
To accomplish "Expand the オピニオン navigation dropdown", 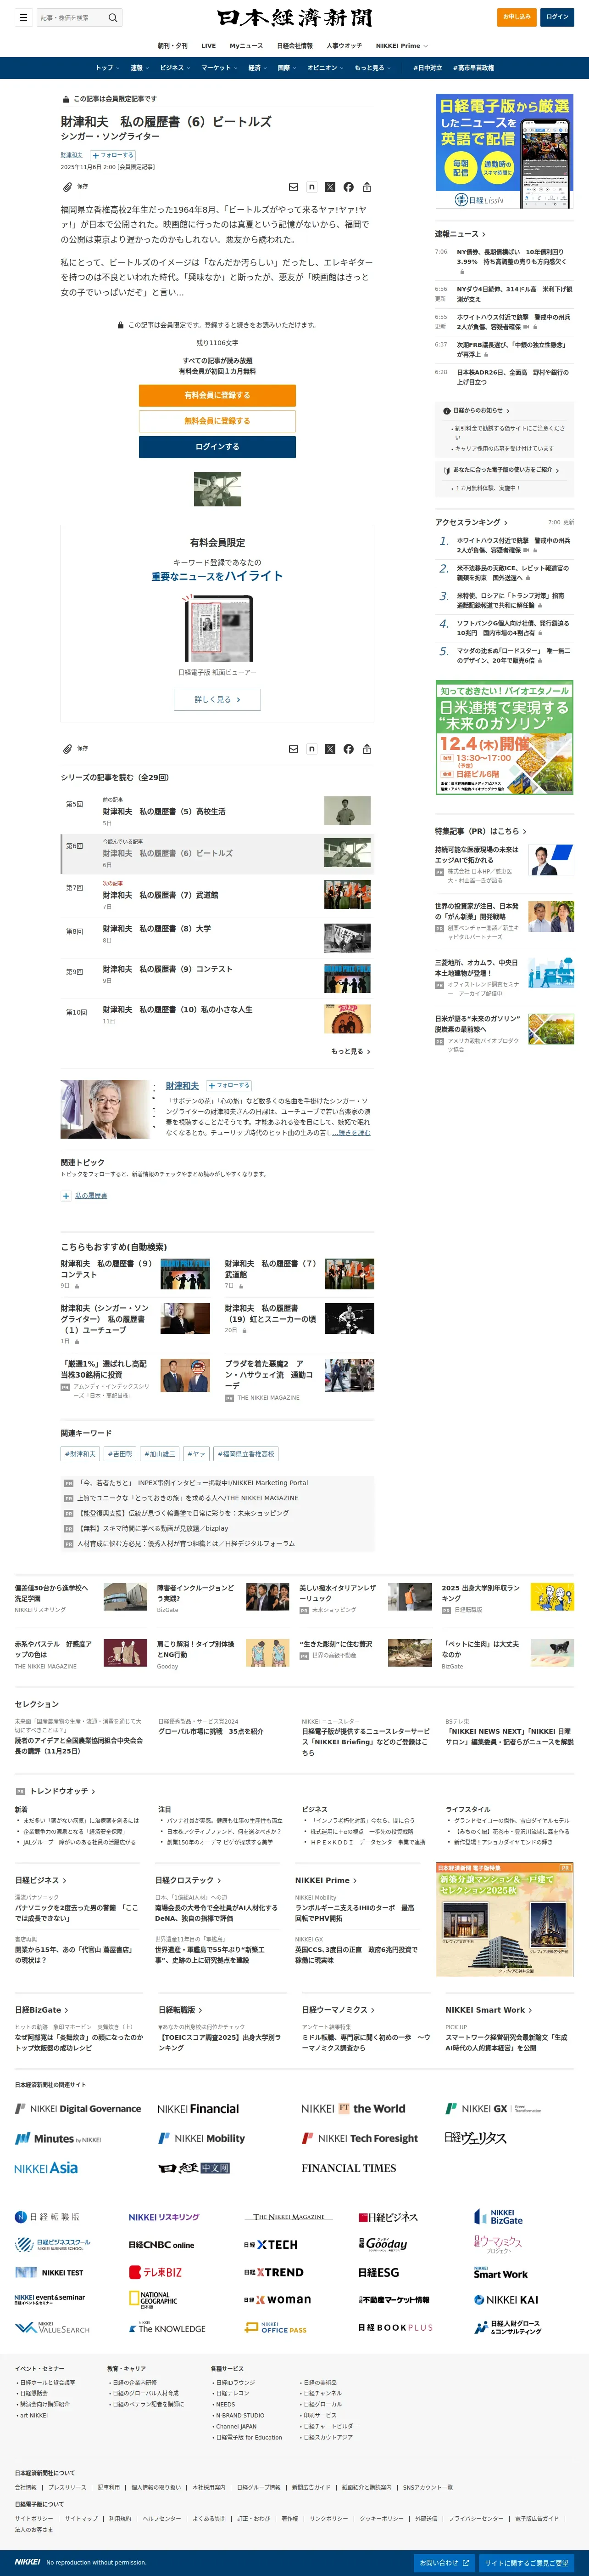I will (x=325, y=68).
